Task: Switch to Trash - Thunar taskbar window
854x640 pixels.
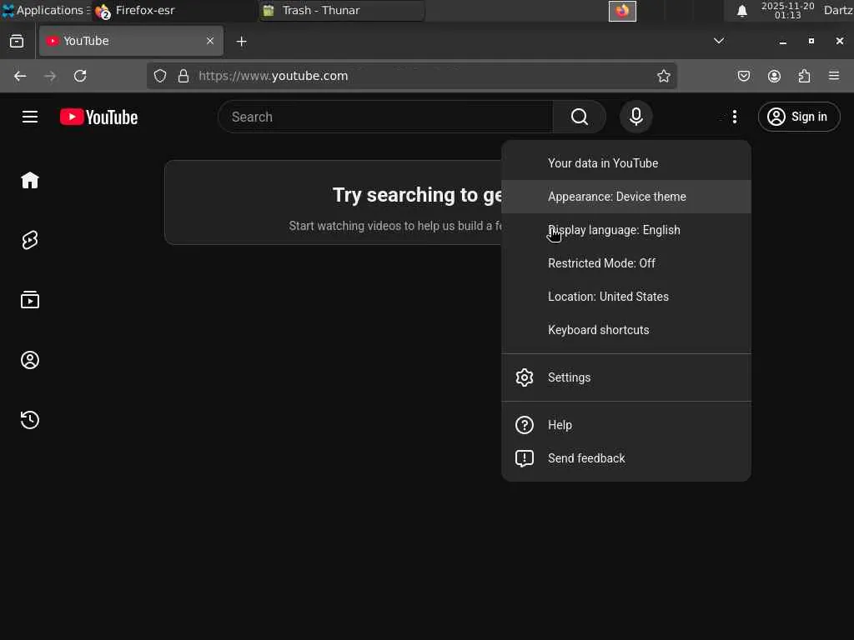Action: (342, 10)
